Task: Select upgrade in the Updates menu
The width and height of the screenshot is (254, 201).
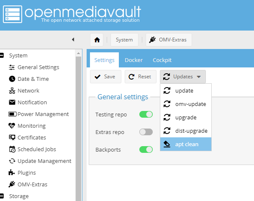Action: coord(186,117)
